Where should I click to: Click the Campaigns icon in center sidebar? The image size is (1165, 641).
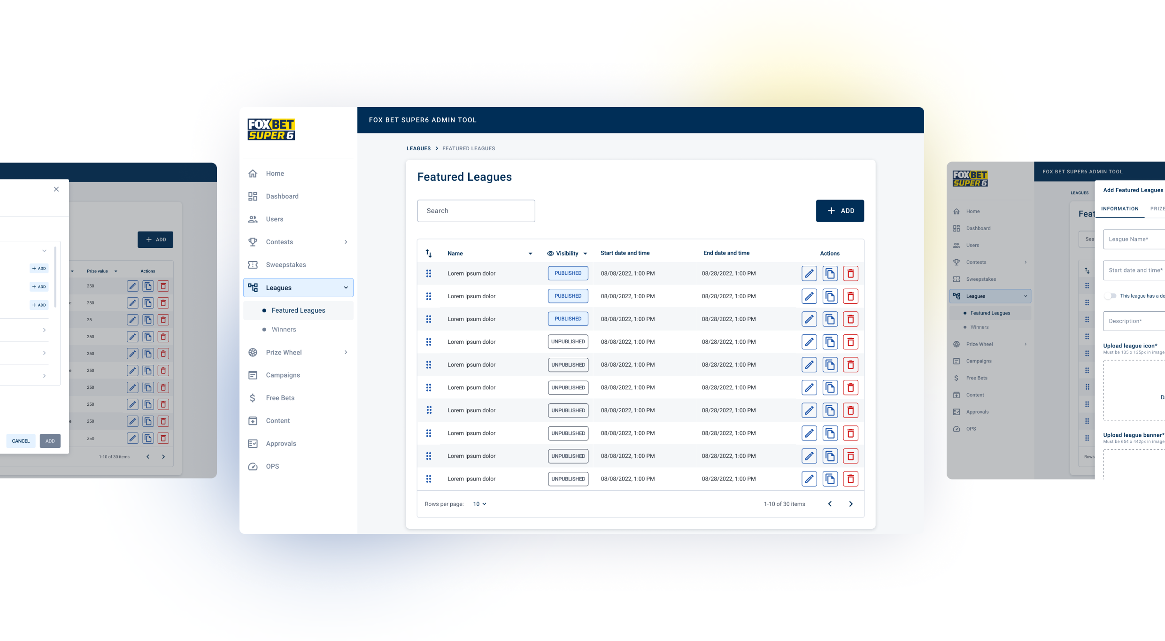tap(253, 375)
